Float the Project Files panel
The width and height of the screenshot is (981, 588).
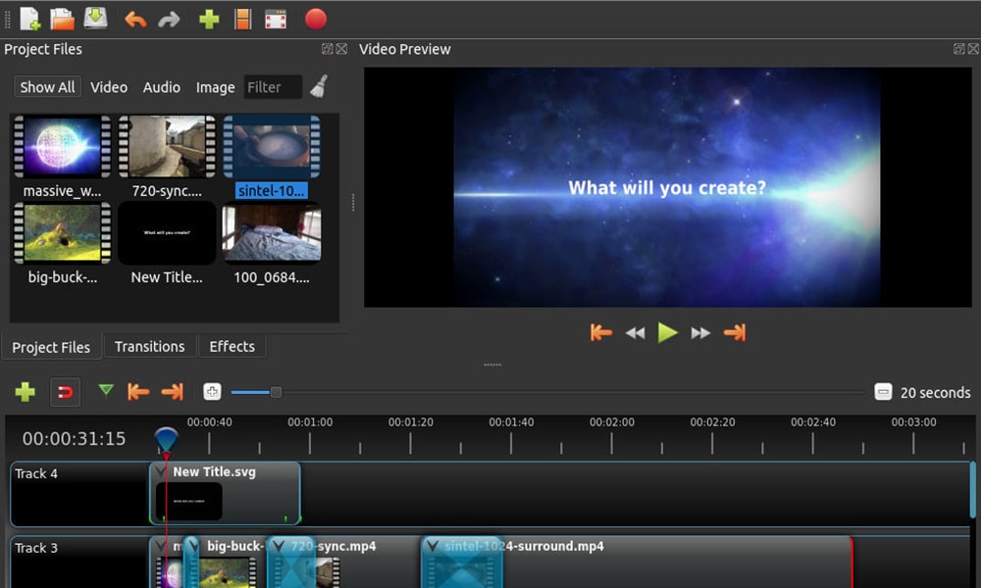(x=328, y=49)
